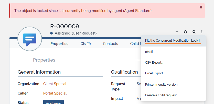
Task: Switch to the Properties tab
Action: point(59,44)
